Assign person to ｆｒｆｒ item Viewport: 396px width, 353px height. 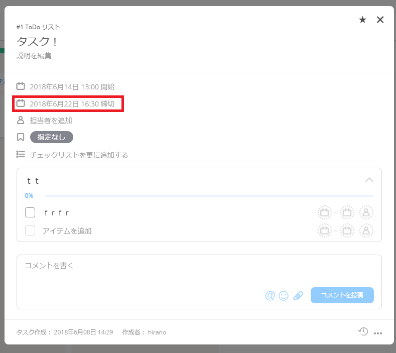pos(366,212)
